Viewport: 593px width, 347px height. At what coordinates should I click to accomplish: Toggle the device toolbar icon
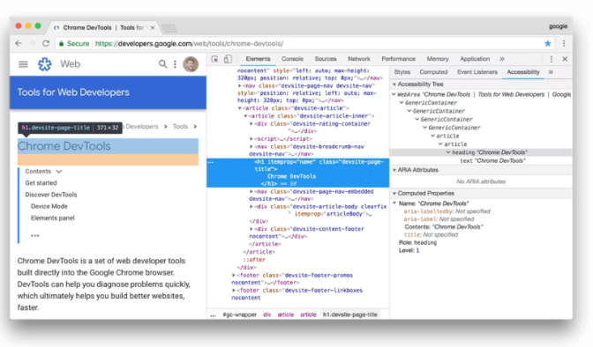click(228, 59)
